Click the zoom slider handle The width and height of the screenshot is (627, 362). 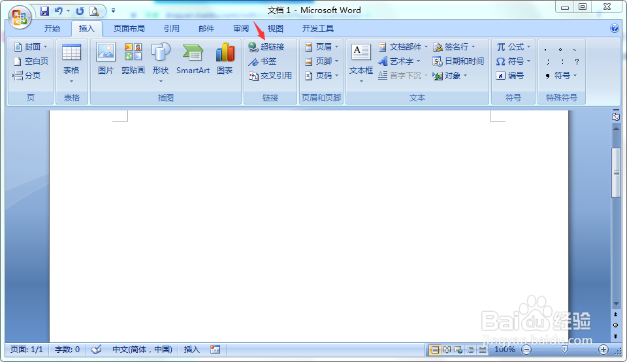pyautogui.click(x=564, y=350)
